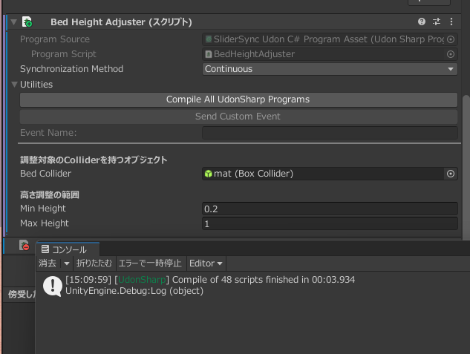Click the component preset sliders icon
This screenshot has width=470, height=354.
pos(437,22)
